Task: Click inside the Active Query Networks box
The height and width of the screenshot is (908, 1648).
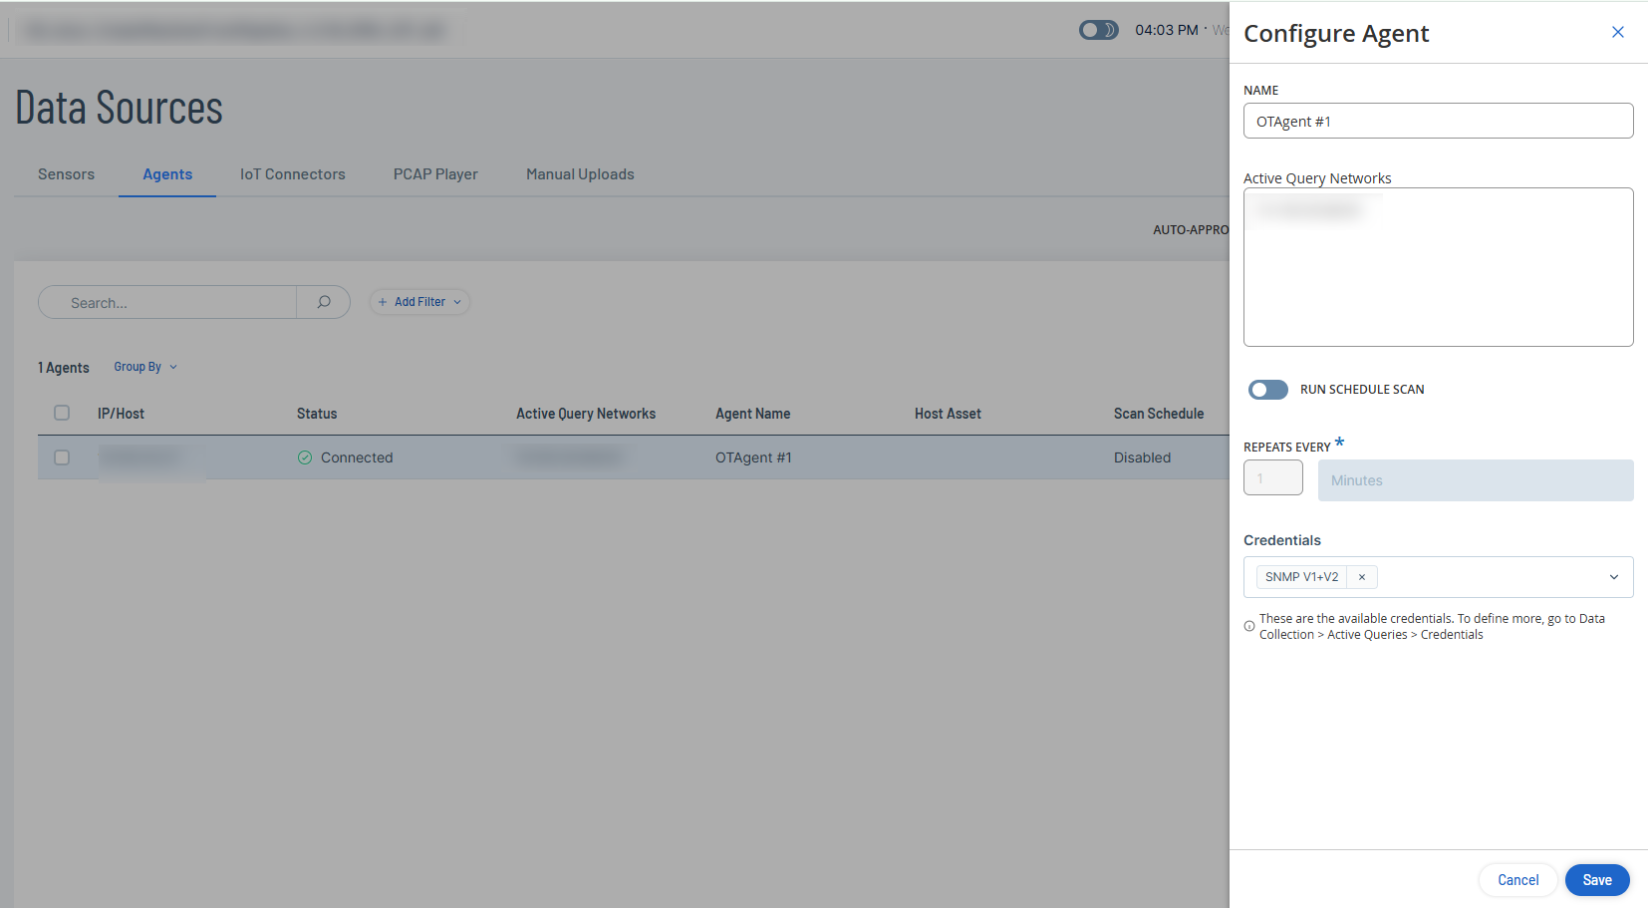Action: (x=1437, y=279)
